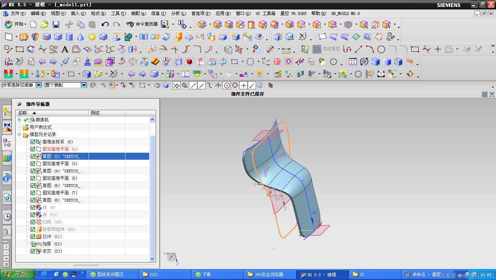This screenshot has width=496, height=280.
Task: Click the color palette icon
Action: click(x=98, y=74)
